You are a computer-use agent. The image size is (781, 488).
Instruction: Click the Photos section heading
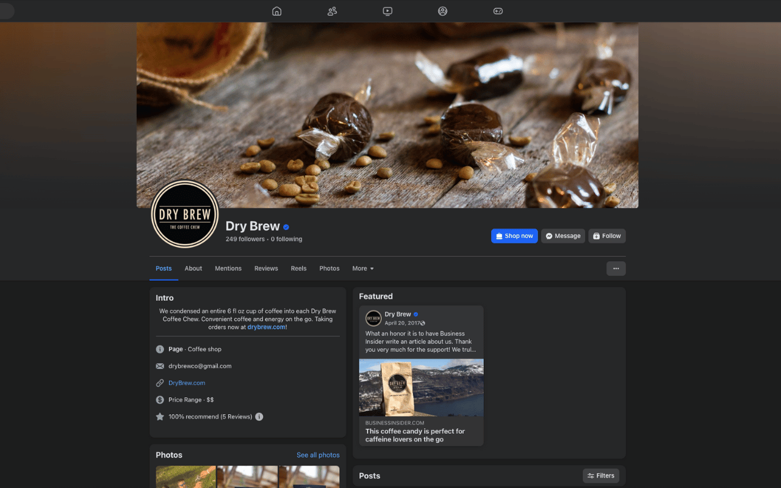point(169,455)
